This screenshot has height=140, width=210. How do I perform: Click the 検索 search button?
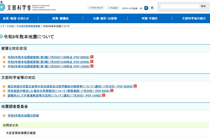point(203,6)
